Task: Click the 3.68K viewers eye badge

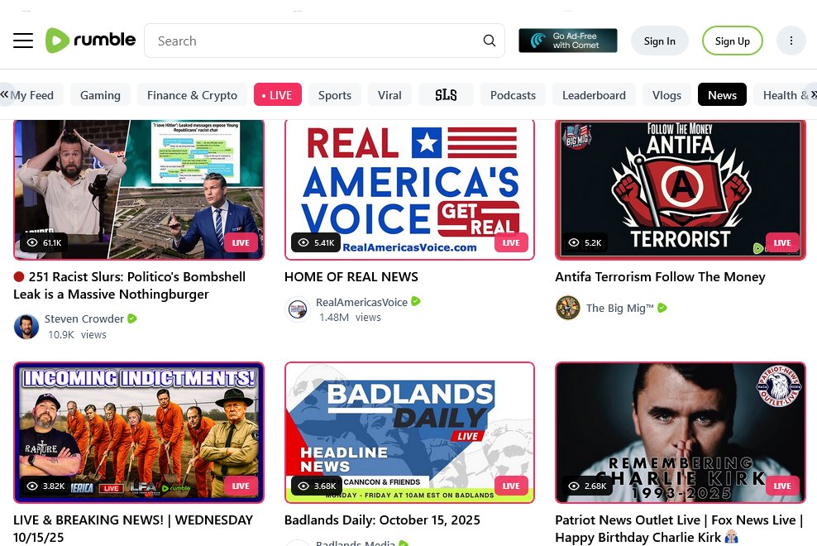Action: coord(316,486)
